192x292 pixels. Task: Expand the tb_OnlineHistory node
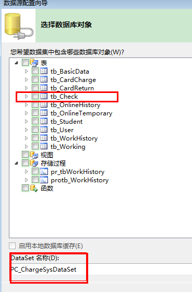click(26, 104)
